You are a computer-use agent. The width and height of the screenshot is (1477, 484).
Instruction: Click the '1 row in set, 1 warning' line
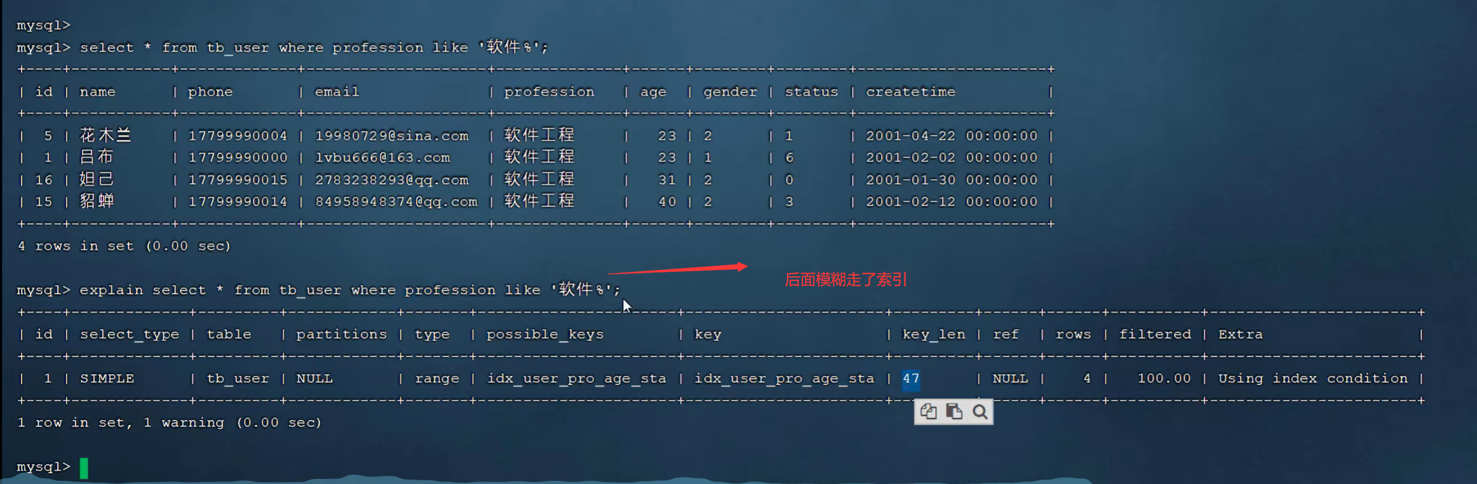[169, 423]
